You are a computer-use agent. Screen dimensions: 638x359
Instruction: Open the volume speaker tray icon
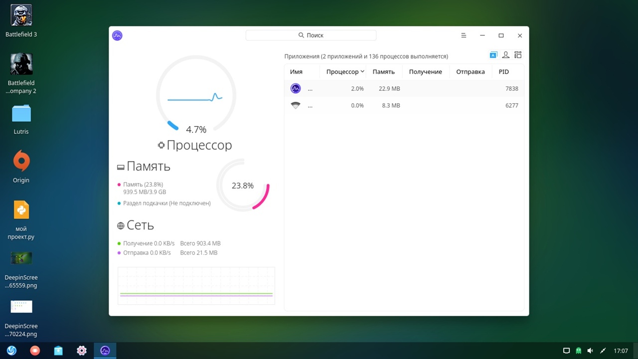click(591, 351)
